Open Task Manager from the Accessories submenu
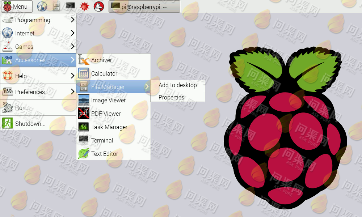Screen dimensions: 362x217 point(114,127)
